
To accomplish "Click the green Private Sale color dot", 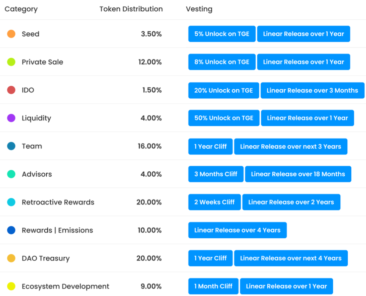I will point(11,62).
